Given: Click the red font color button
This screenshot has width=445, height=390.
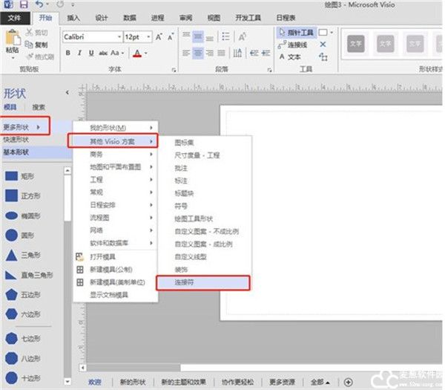Looking at the screenshot, I should click(x=137, y=53).
